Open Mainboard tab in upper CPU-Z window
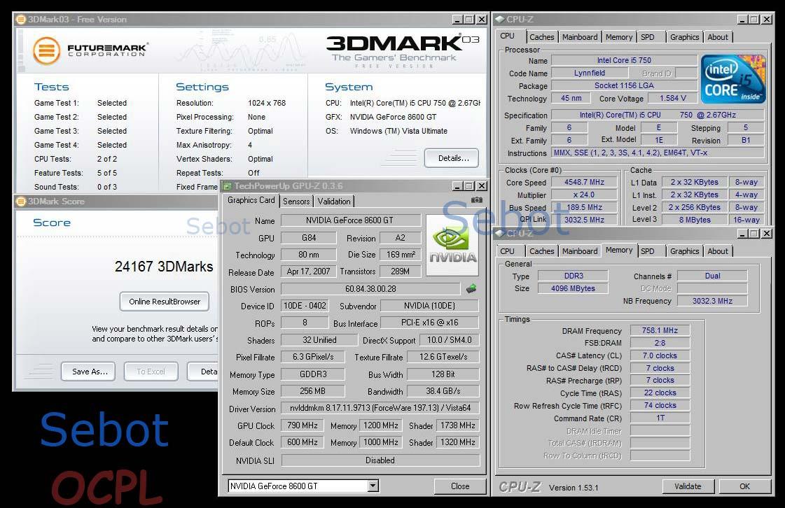 [580, 37]
